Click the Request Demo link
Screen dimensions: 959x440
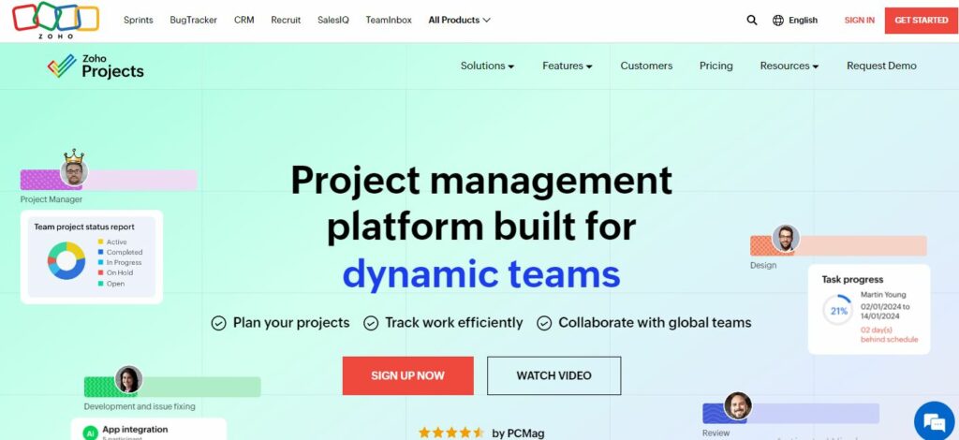[x=881, y=66]
